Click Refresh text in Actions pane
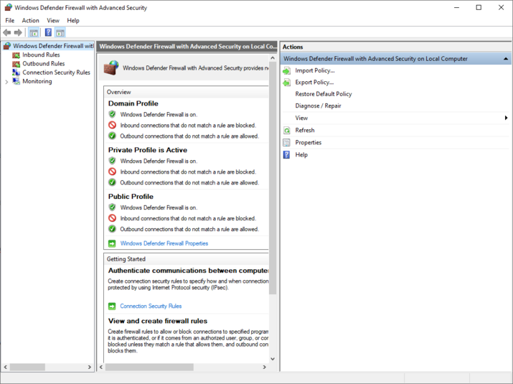 (305, 131)
